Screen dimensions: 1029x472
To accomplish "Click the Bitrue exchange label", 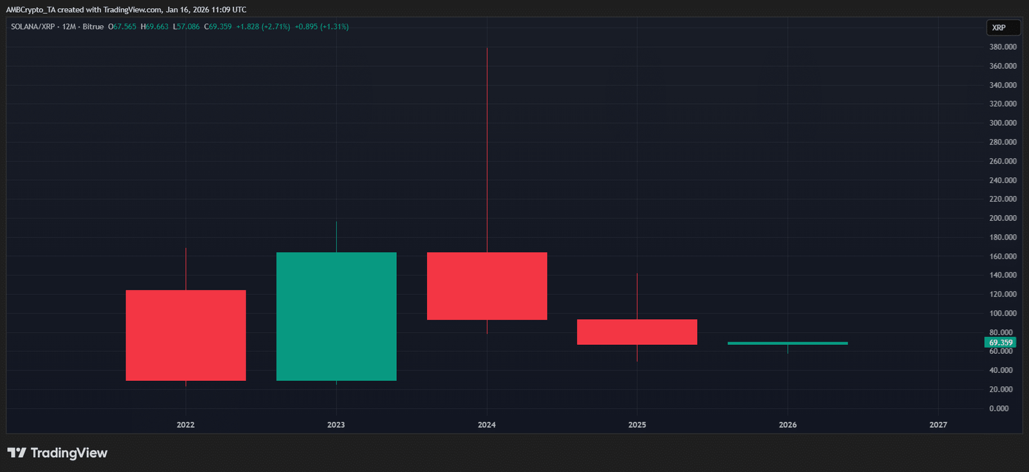I will point(93,27).
